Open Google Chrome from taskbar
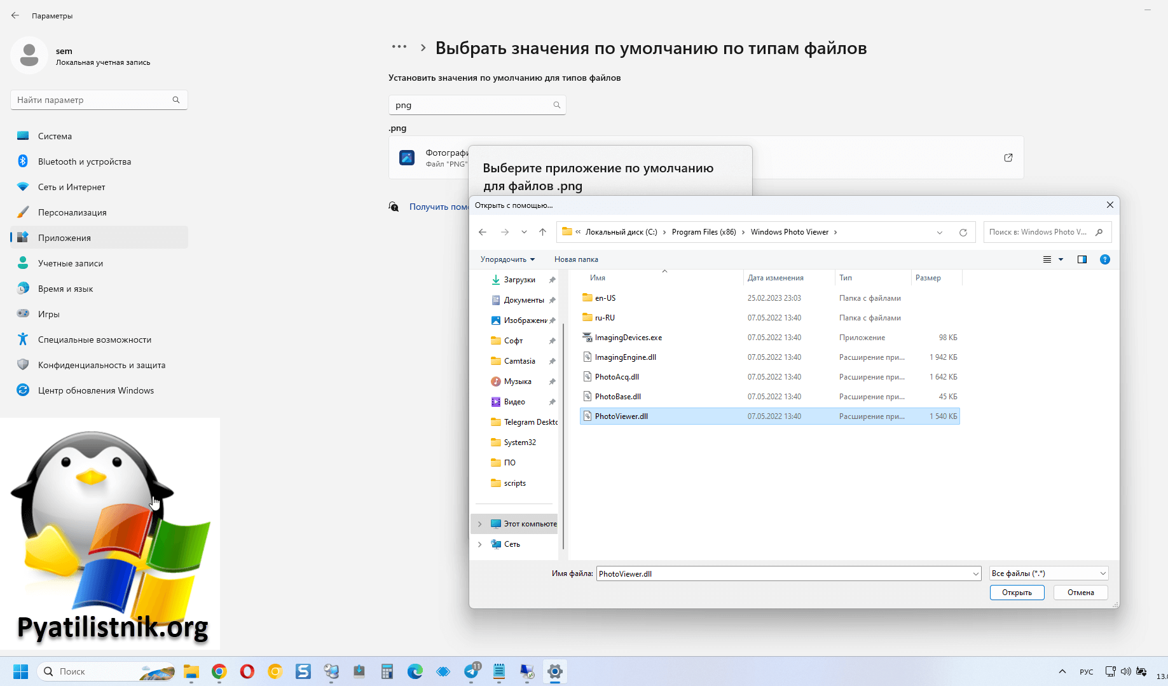The width and height of the screenshot is (1168, 686). click(219, 671)
